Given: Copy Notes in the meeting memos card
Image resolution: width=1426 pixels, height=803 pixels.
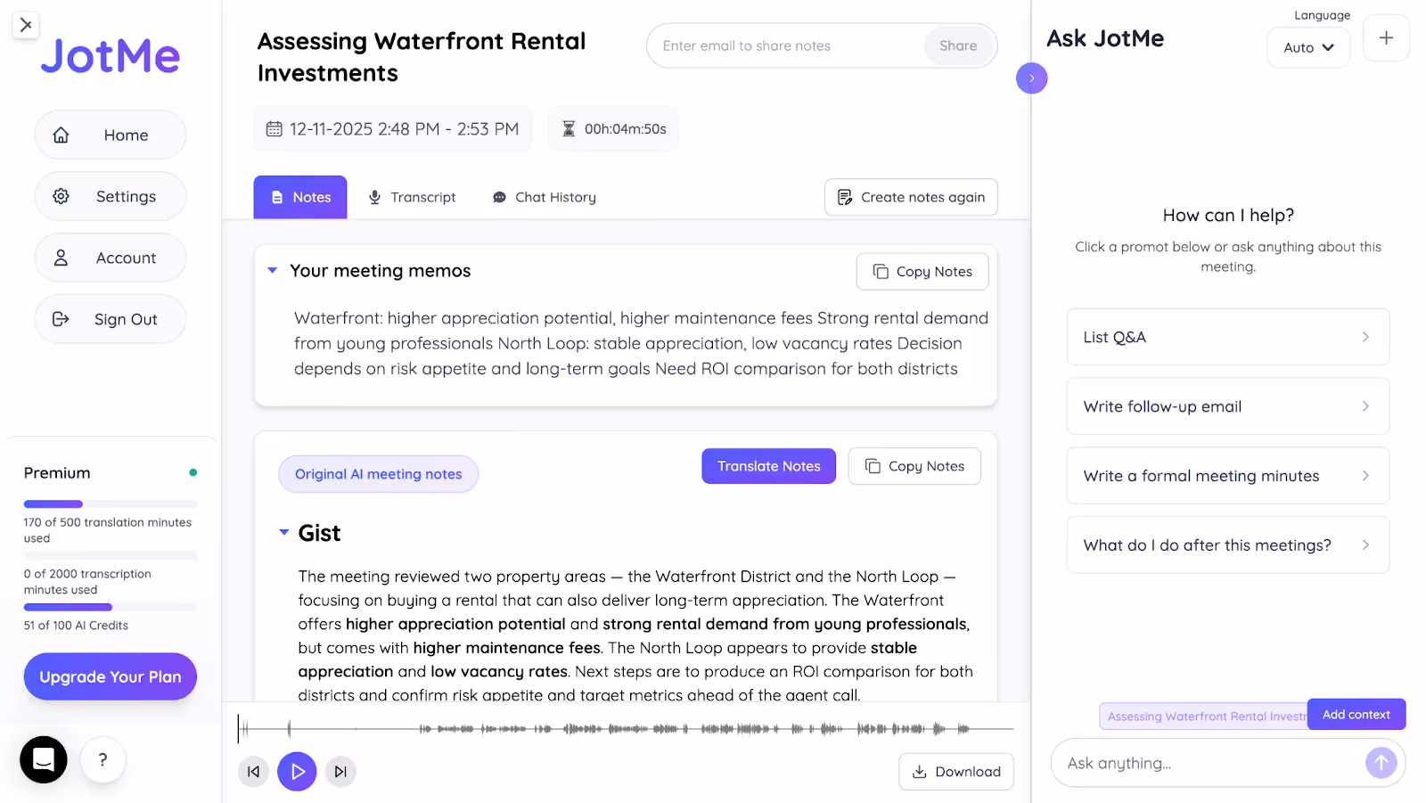Looking at the screenshot, I should click(x=922, y=272).
